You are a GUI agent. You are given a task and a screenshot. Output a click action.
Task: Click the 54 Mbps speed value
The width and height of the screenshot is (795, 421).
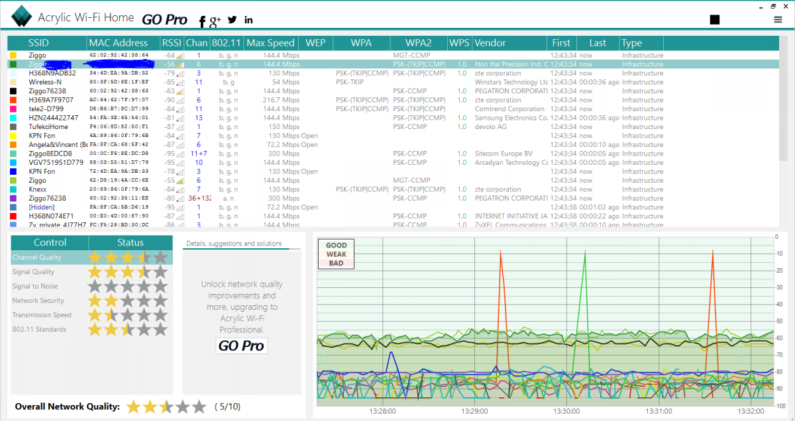click(286, 82)
